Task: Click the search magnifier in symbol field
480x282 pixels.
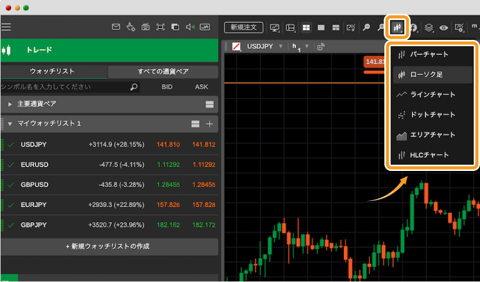Action: point(134,87)
